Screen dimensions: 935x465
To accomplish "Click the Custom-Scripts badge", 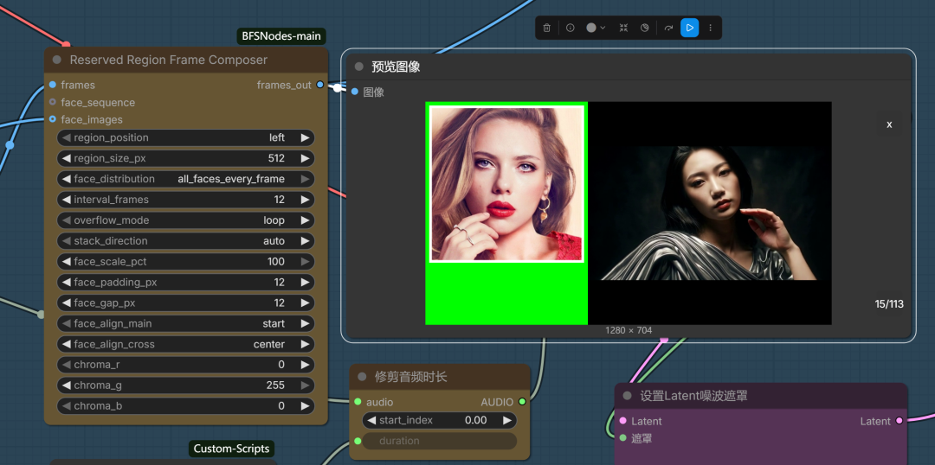I will (231, 449).
